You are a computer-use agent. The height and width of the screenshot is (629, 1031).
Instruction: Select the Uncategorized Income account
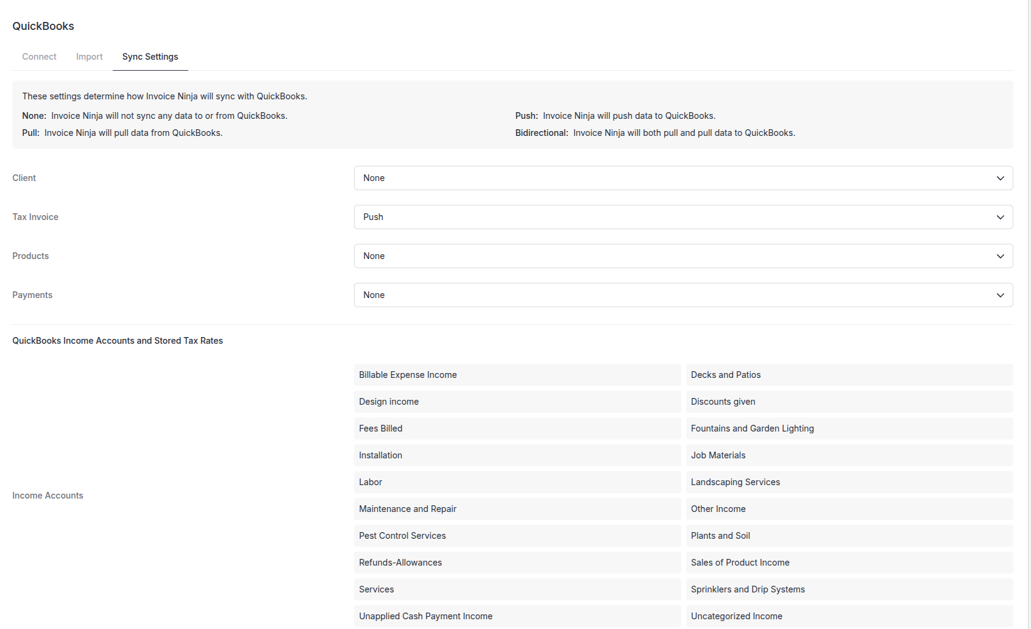click(849, 616)
